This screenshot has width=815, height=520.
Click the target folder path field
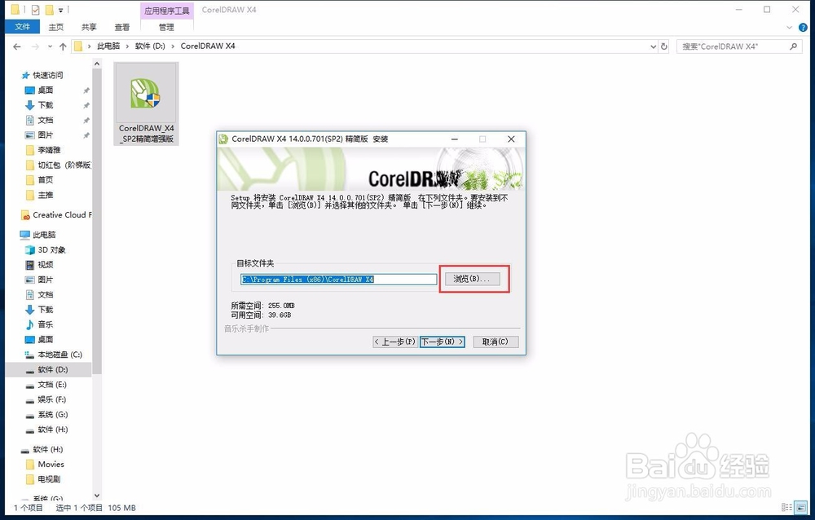338,280
